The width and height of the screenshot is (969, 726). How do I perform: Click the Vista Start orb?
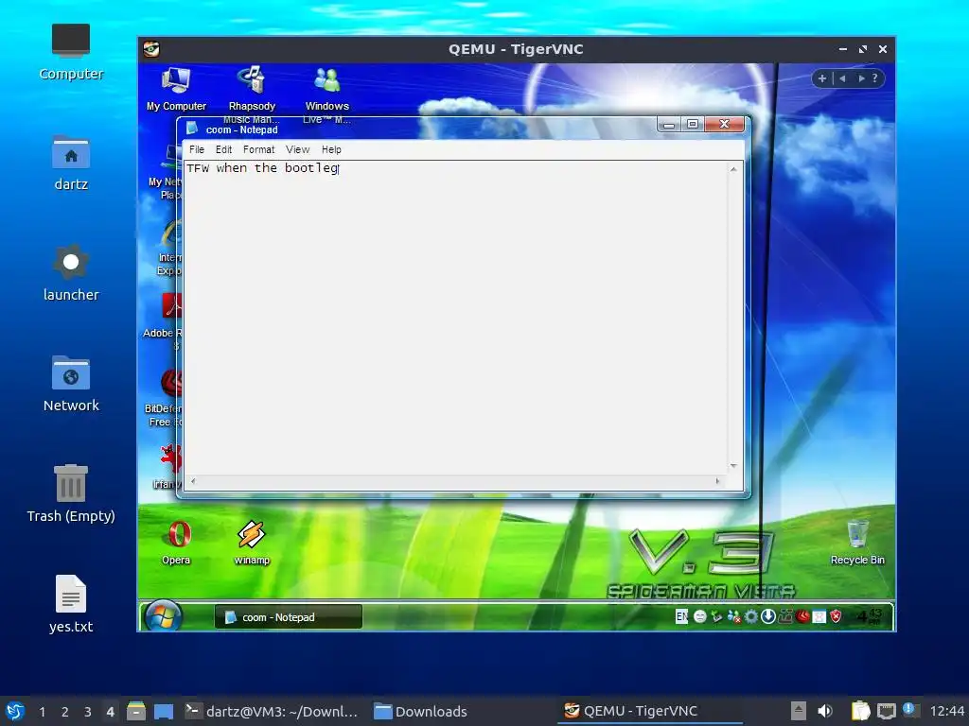[163, 616]
